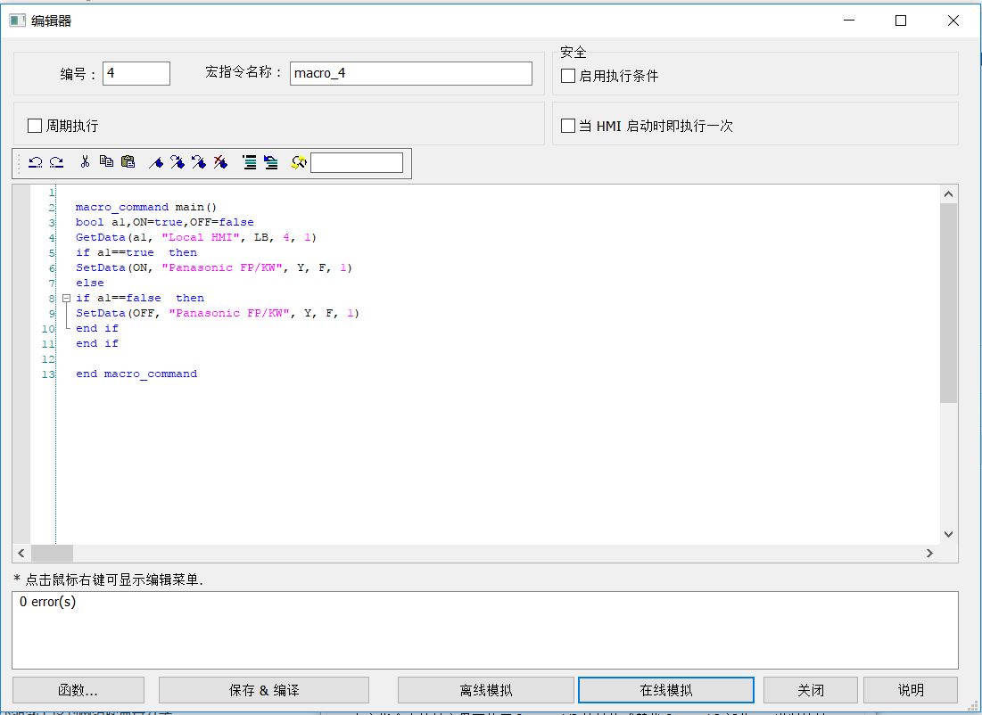This screenshot has height=715, width=982.
Task: Click the find/replace icon beside search box
Action: click(x=299, y=162)
